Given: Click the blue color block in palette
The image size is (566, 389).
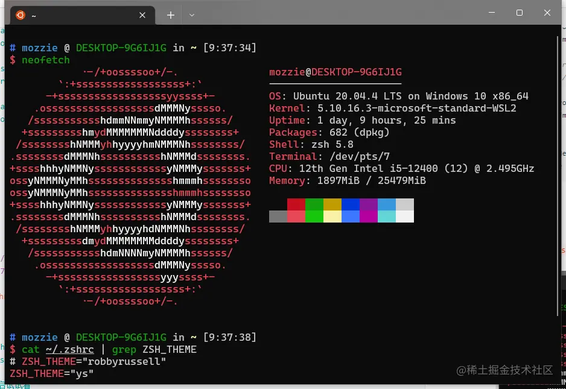Looking at the screenshot, I should tap(351, 204).
